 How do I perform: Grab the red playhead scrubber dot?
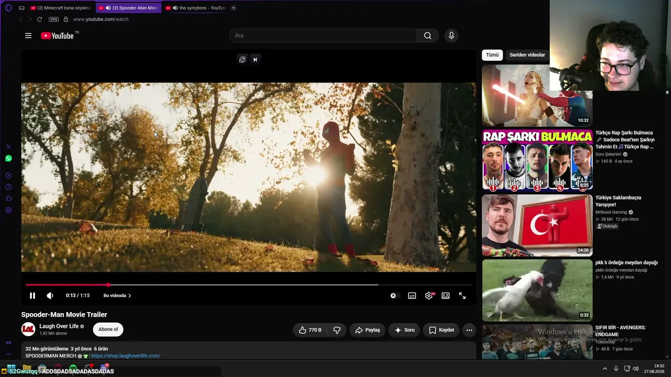tap(109, 285)
